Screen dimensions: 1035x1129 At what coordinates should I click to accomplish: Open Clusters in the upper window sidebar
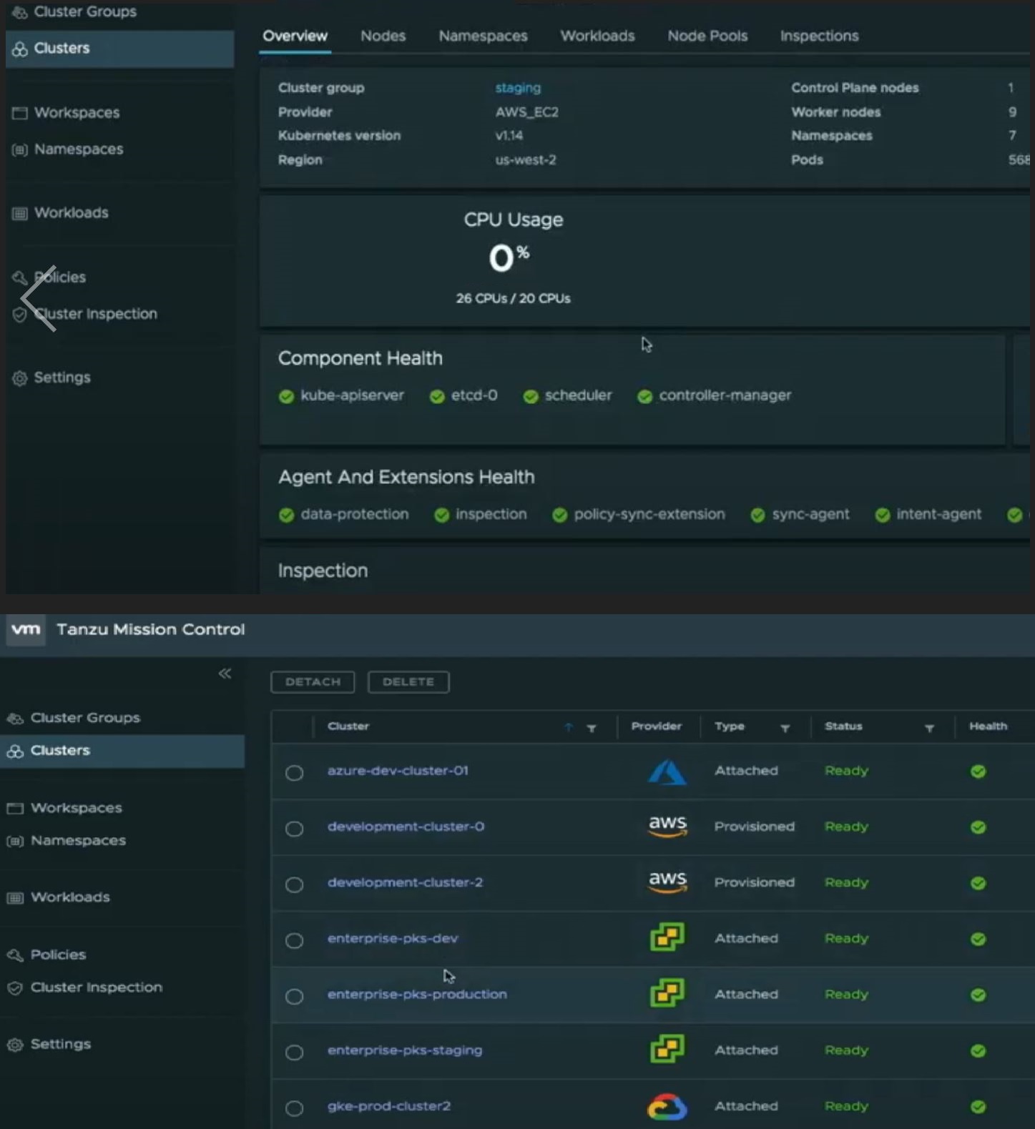(x=119, y=49)
